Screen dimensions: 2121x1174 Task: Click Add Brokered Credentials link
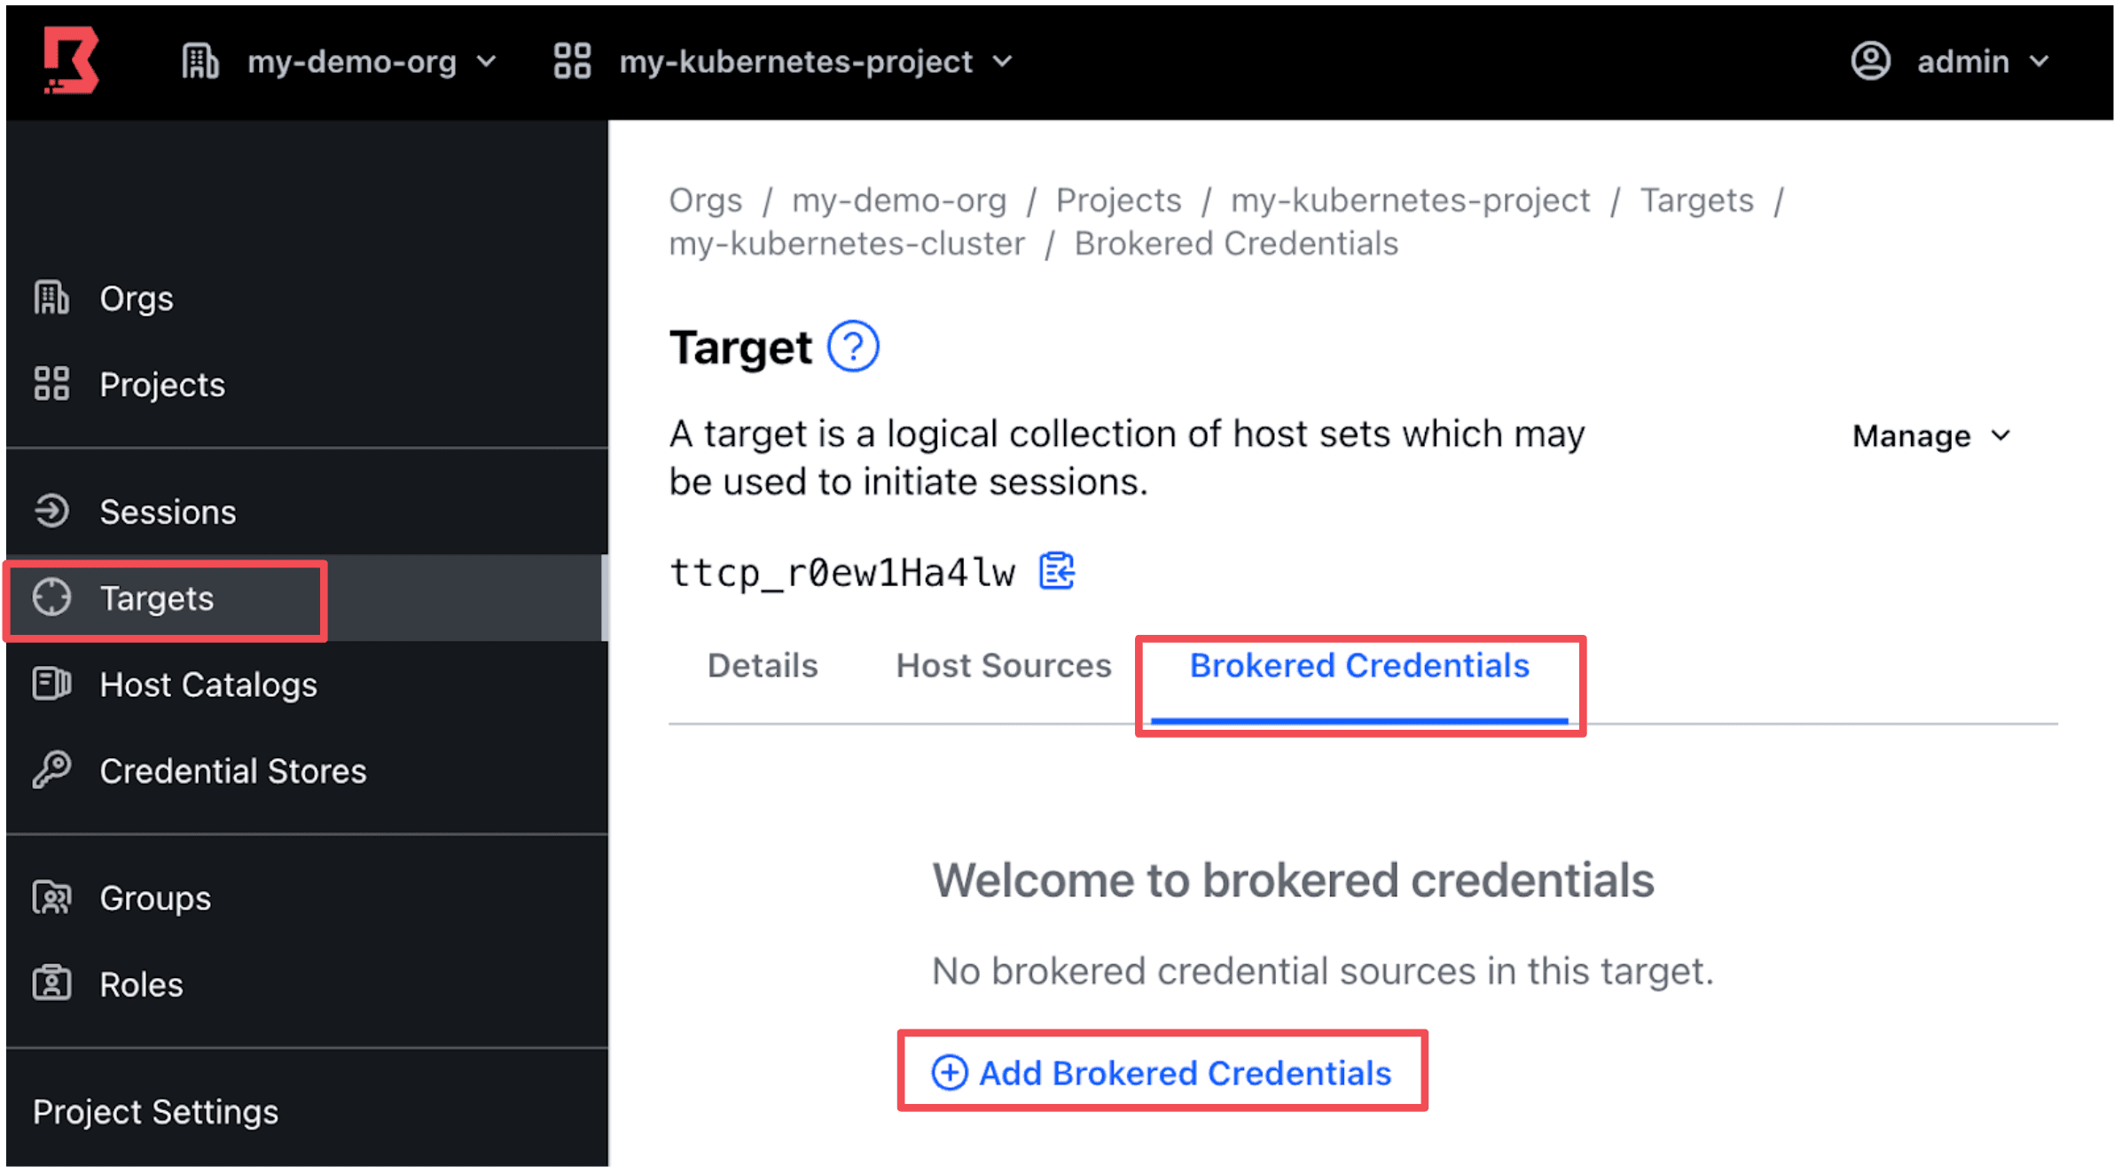[x=1162, y=1073]
